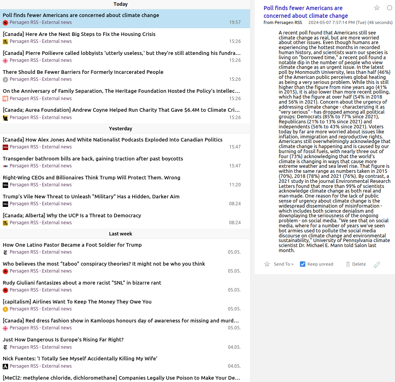Select How One Latino Pastor headline
This screenshot has height=382, width=395.
click(72, 245)
